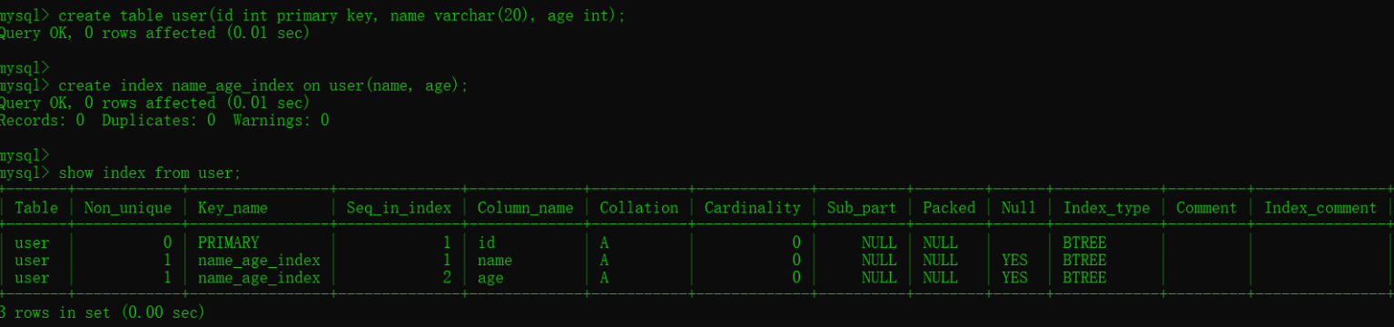Screen dimensions: 1394x327
Task: Click the Comment column header
Action: (1206, 208)
